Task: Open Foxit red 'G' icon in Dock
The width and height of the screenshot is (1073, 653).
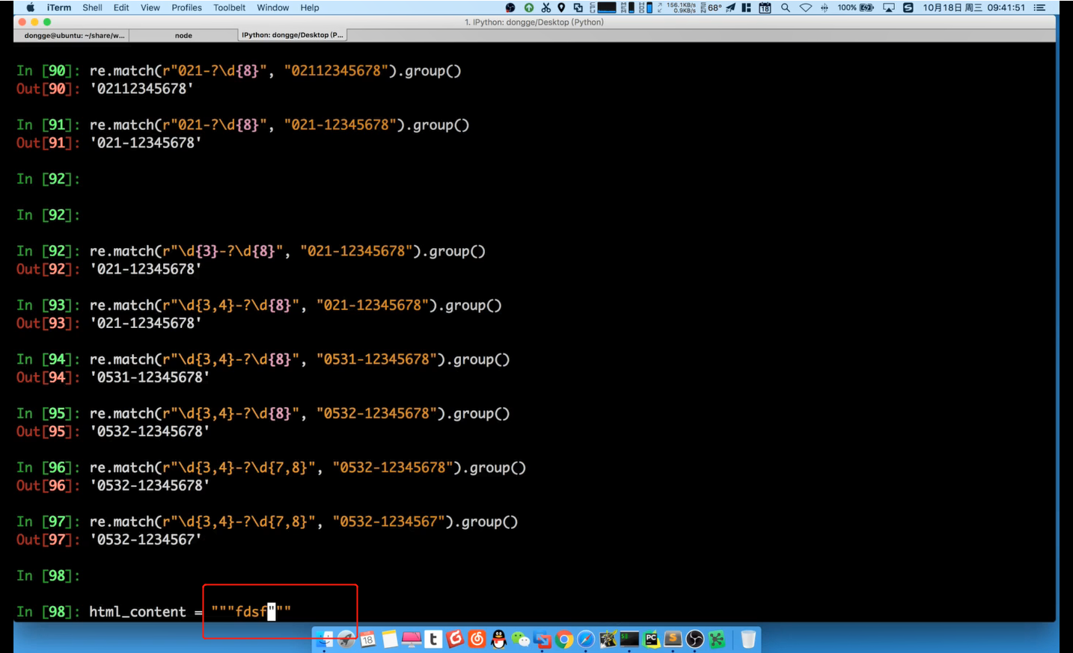Action: tap(455, 639)
